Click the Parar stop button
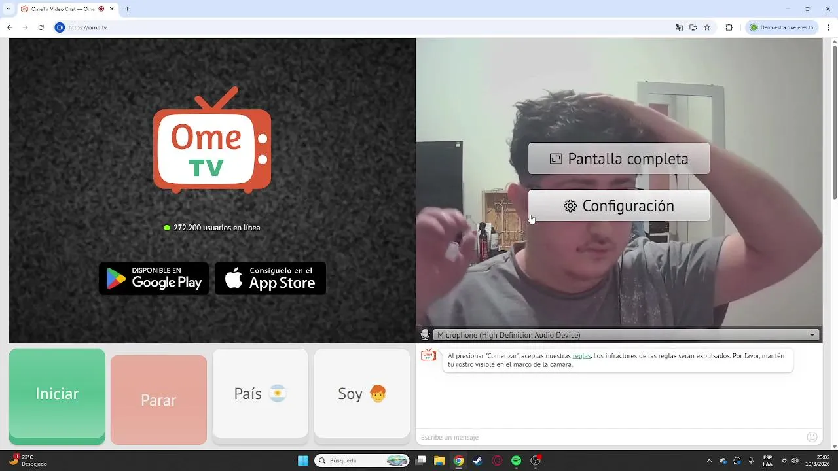Image resolution: width=838 pixels, height=471 pixels. (158, 400)
